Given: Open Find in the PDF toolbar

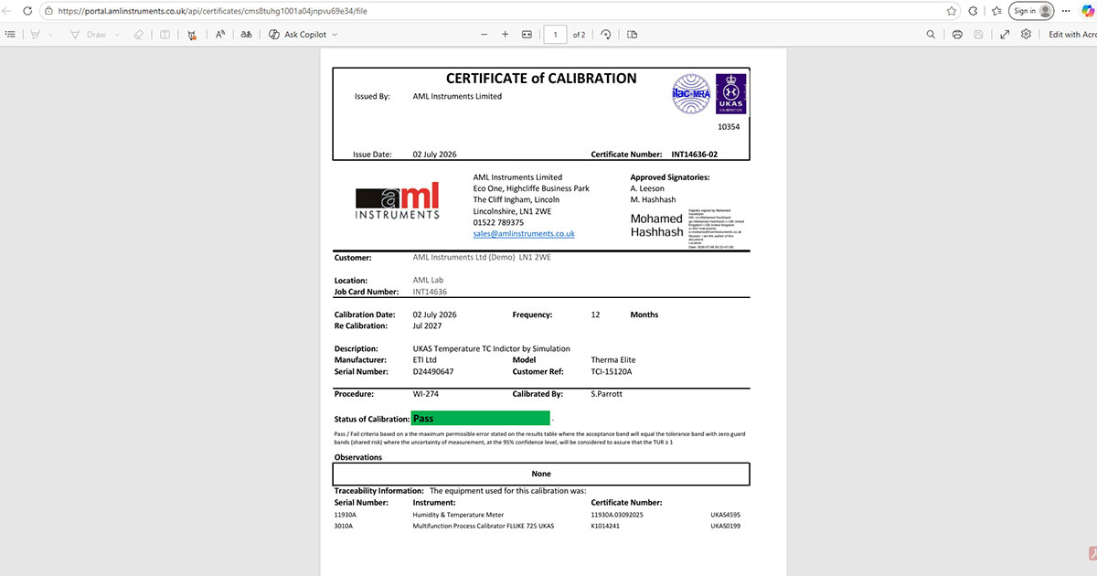Looking at the screenshot, I should pos(931,34).
